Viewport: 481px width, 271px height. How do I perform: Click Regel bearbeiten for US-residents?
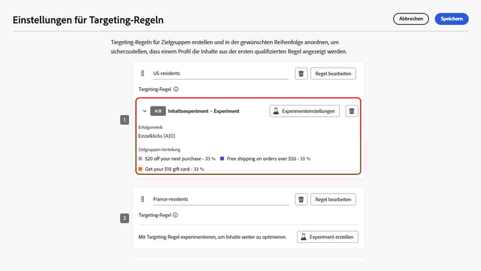(x=333, y=74)
